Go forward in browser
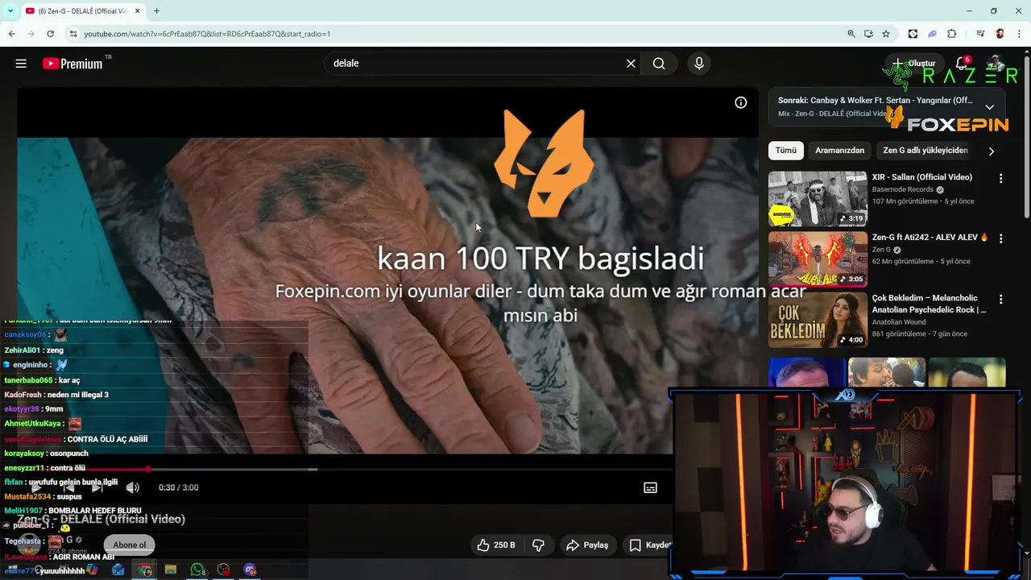Screen dimensions: 1031x580 pos(31,34)
